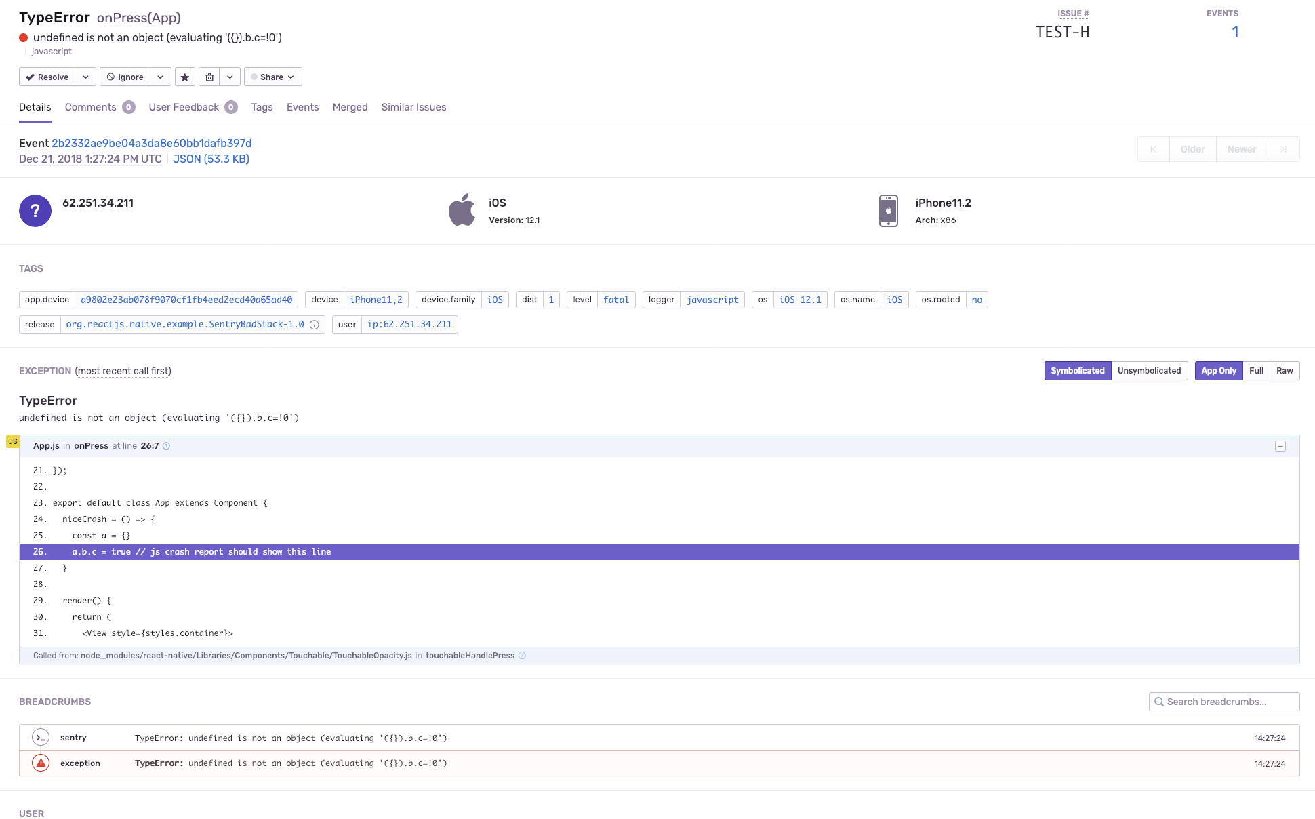Open the Share dropdown

272,77
